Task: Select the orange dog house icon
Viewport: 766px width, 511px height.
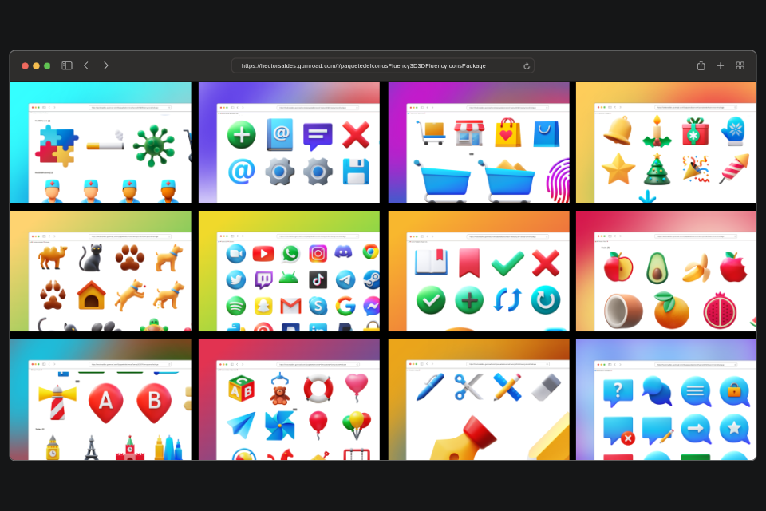Action: [91, 295]
